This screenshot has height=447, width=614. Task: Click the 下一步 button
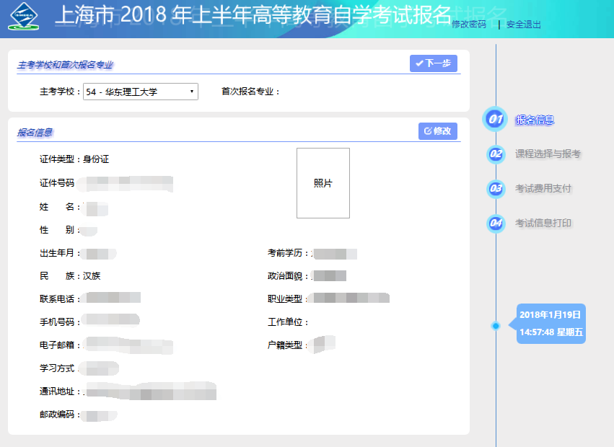point(433,63)
